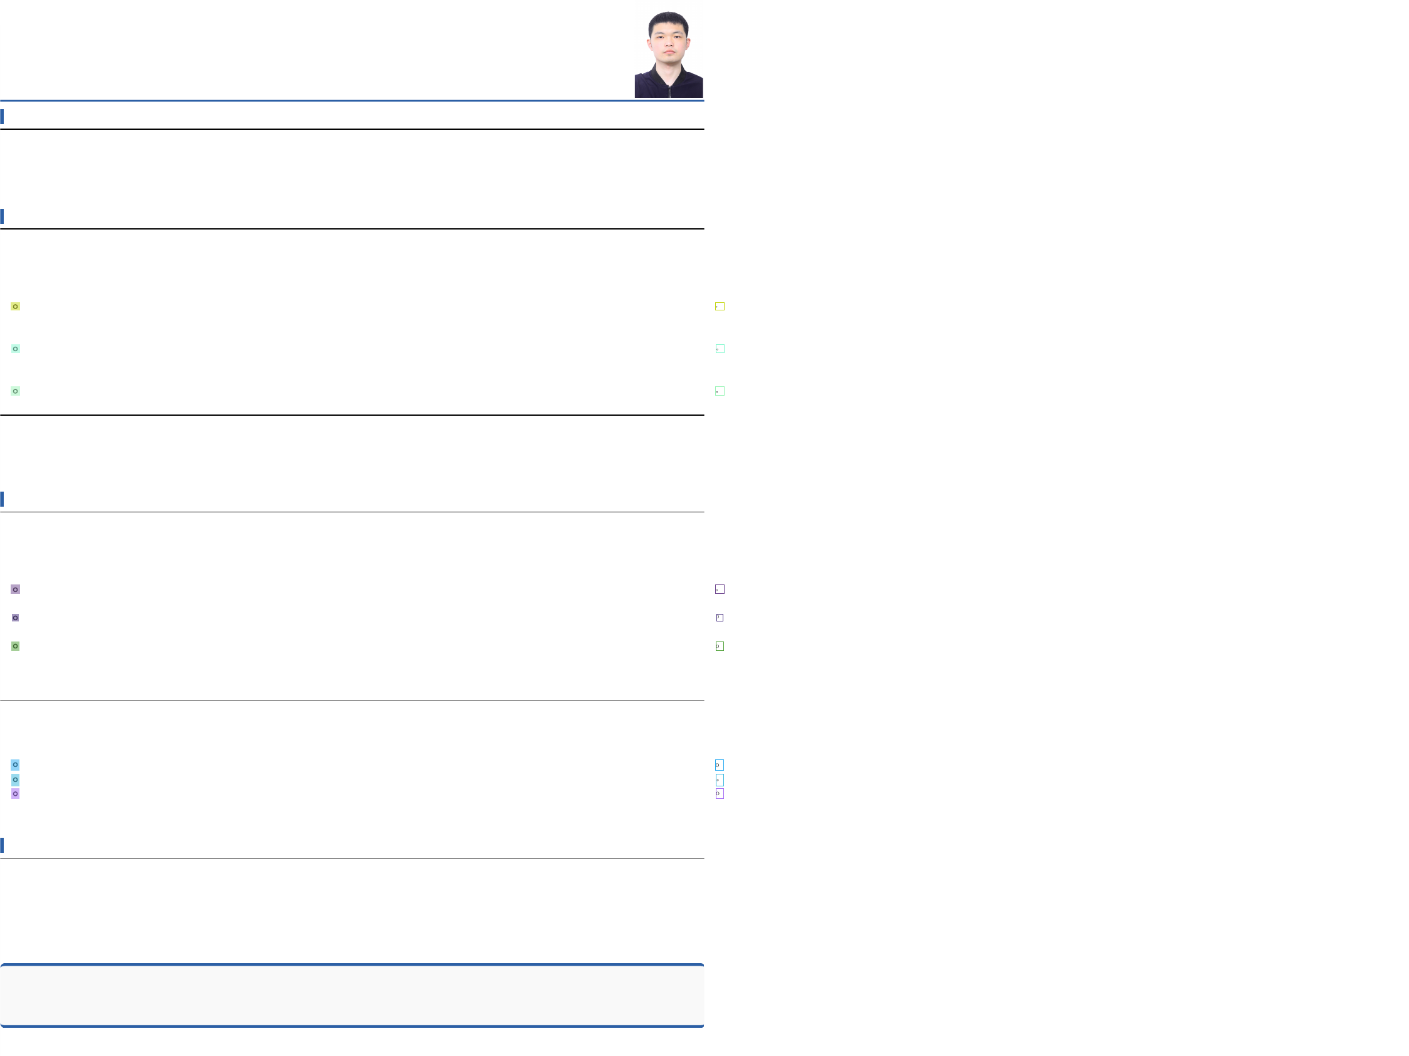The height and width of the screenshot is (1056, 1409).
Task: Click the purple-outlined small box
Action: click(x=720, y=589)
